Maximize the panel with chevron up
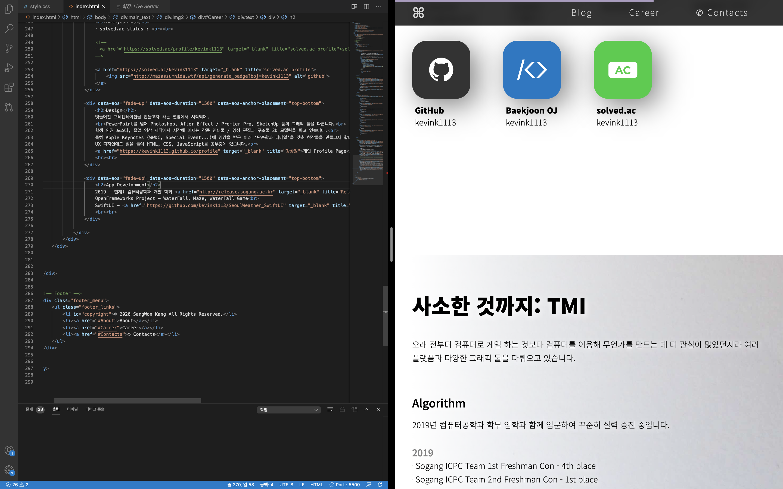Screen dimensions: 783x489 coord(366,409)
